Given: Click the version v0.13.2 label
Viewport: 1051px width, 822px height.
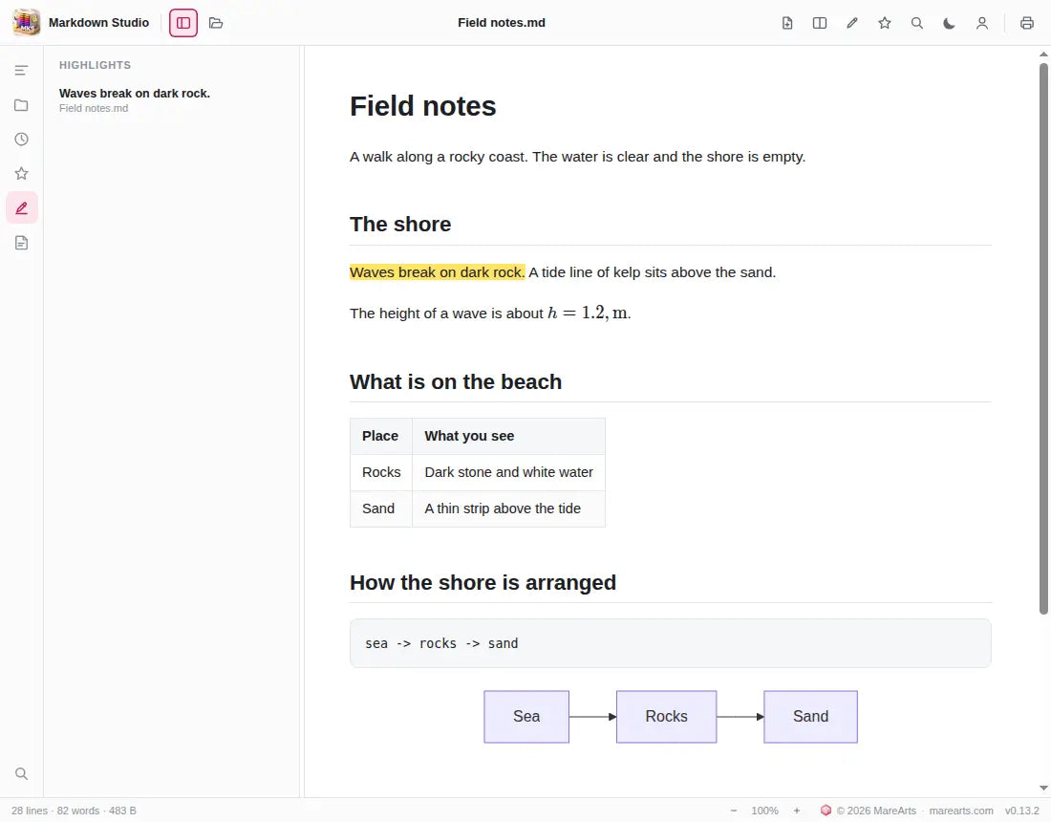Looking at the screenshot, I should click(x=1021, y=811).
